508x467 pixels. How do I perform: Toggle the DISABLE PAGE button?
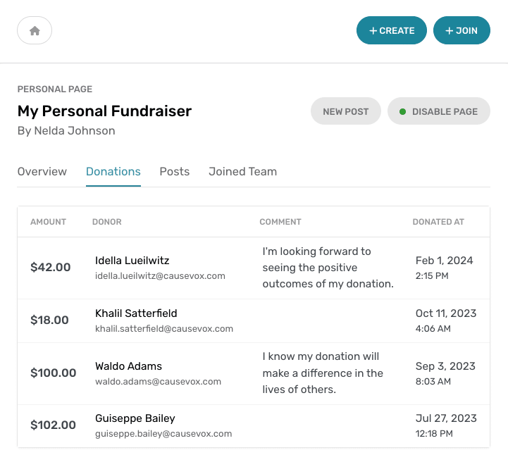tap(439, 111)
